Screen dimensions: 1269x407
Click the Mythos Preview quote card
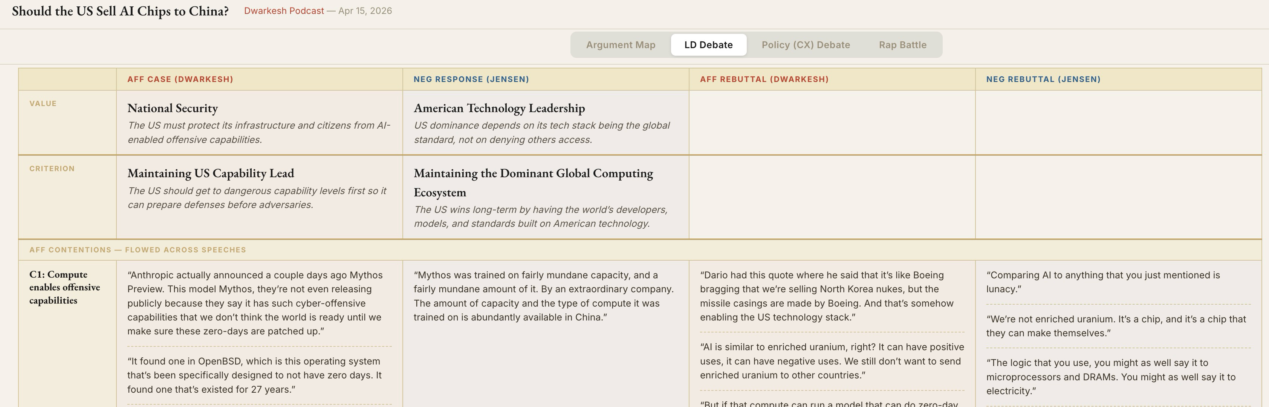coord(255,303)
